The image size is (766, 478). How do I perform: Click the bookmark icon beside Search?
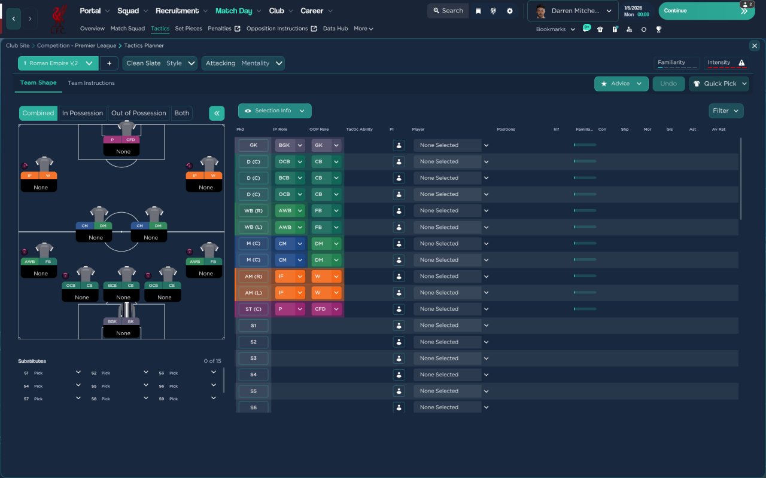[478, 11]
